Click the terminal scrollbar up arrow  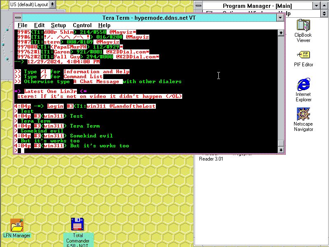pyautogui.click(x=281, y=33)
